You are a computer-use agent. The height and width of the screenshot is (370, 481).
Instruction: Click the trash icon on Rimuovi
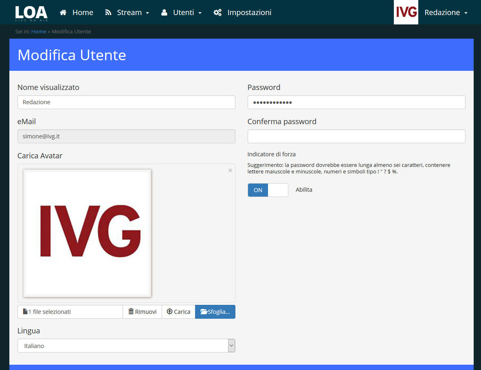(131, 311)
